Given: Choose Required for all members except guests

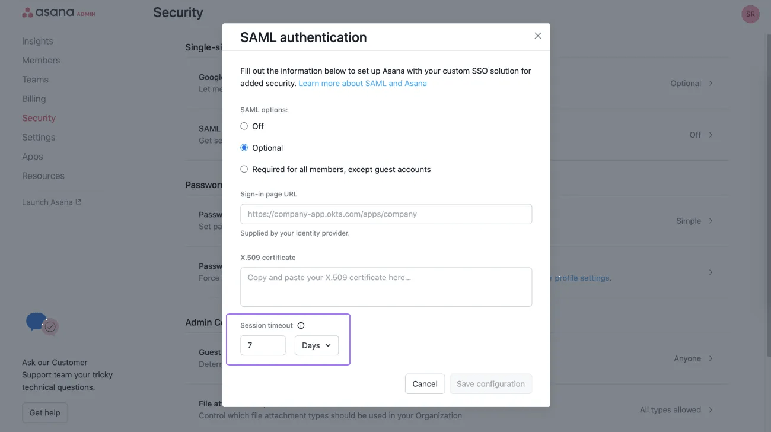Looking at the screenshot, I should 244,169.
